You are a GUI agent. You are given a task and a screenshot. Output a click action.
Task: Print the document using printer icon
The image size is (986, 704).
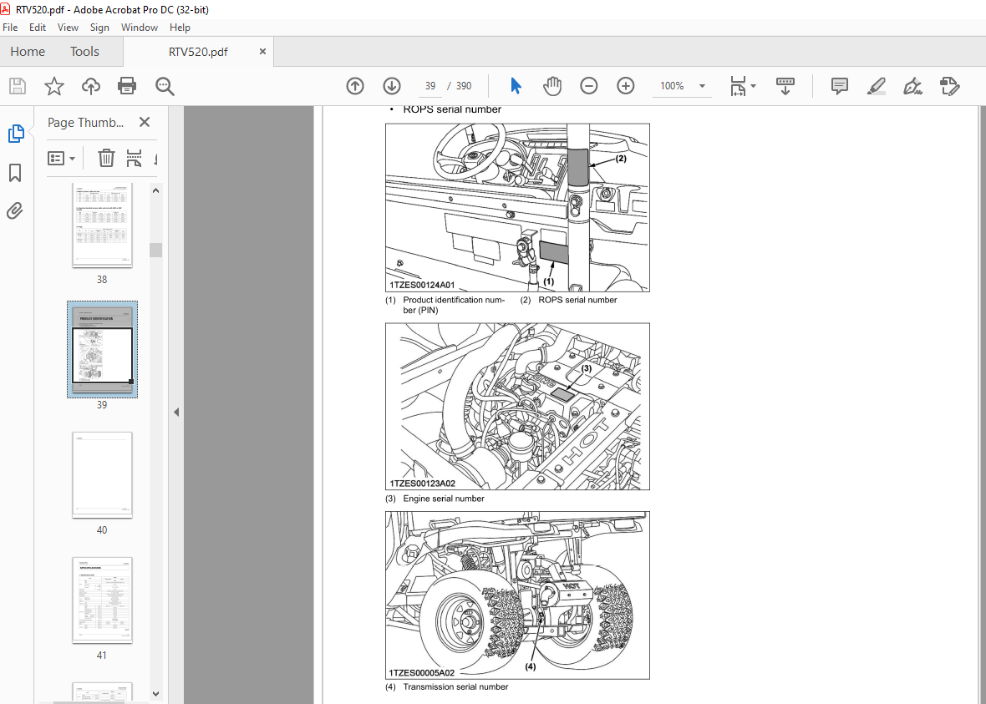(x=127, y=86)
